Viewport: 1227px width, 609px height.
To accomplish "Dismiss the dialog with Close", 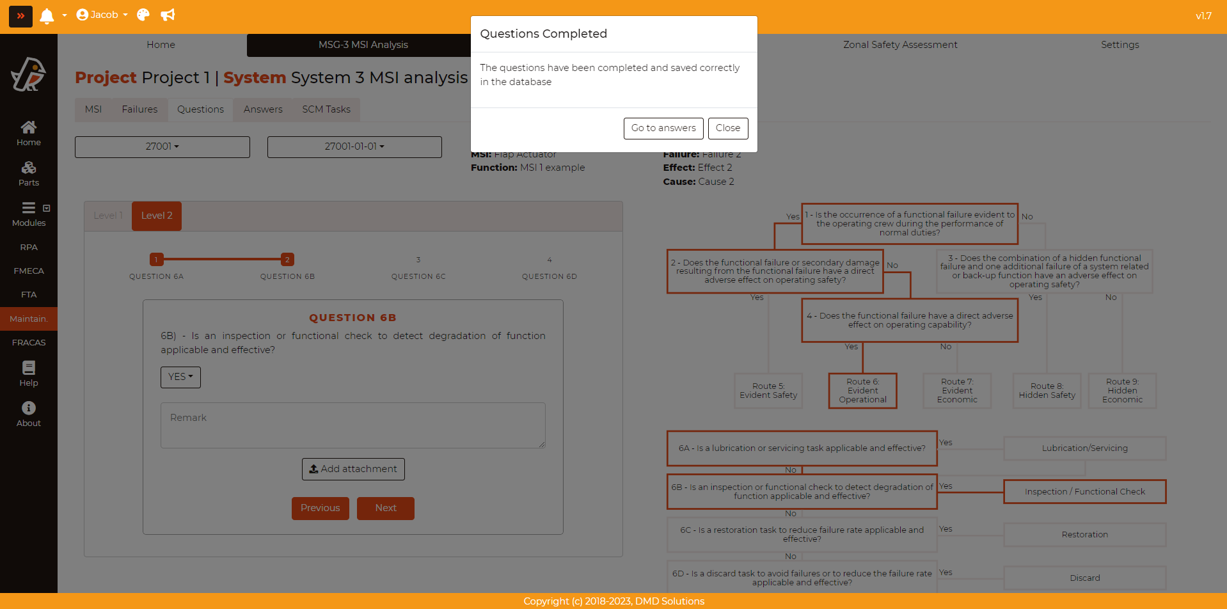I will [728, 128].
